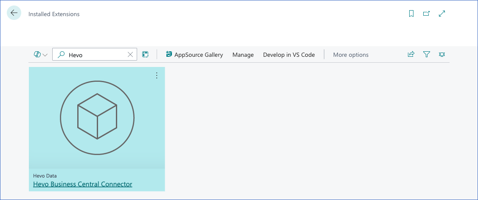478x200 pixels.
Task: Share this page via share icon
Action: click(411, 54)
